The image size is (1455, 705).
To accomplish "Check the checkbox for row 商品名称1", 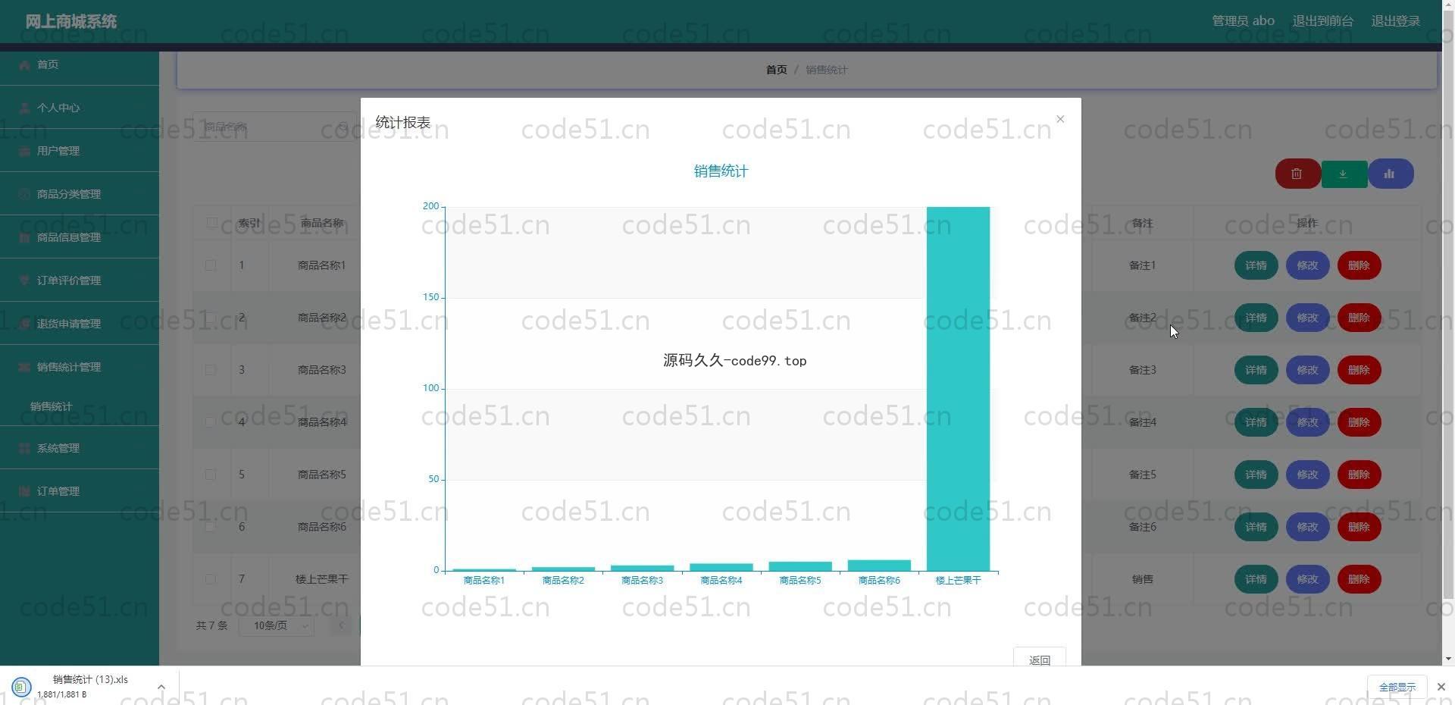I will click(211, 265).
